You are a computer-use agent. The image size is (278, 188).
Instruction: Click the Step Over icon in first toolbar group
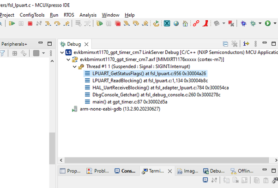[x=57, y=23]
